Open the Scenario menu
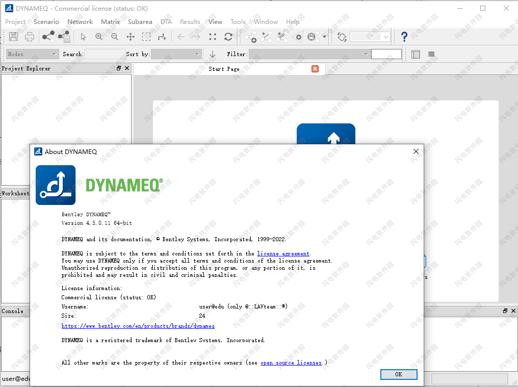Screen dimensions: 518x387 (x=46, y=22)
